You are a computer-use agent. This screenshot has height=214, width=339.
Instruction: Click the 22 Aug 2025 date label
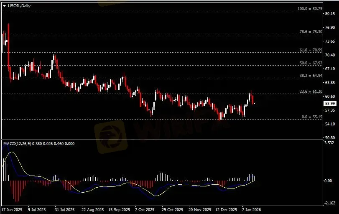pos(92,210)
